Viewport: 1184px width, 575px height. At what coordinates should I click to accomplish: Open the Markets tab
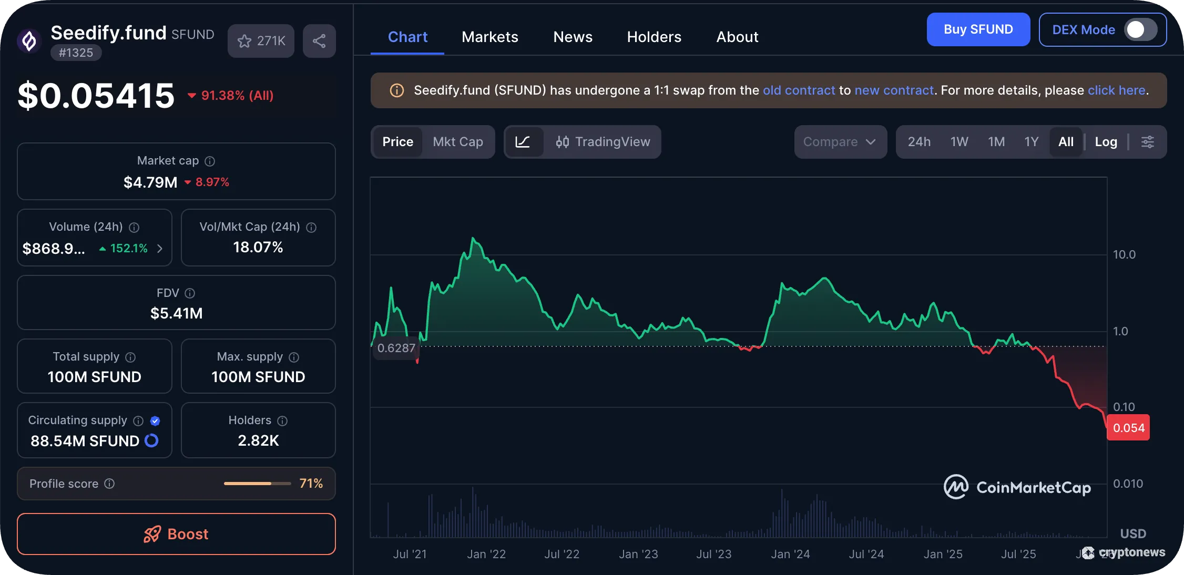click(x=489, y=37)
